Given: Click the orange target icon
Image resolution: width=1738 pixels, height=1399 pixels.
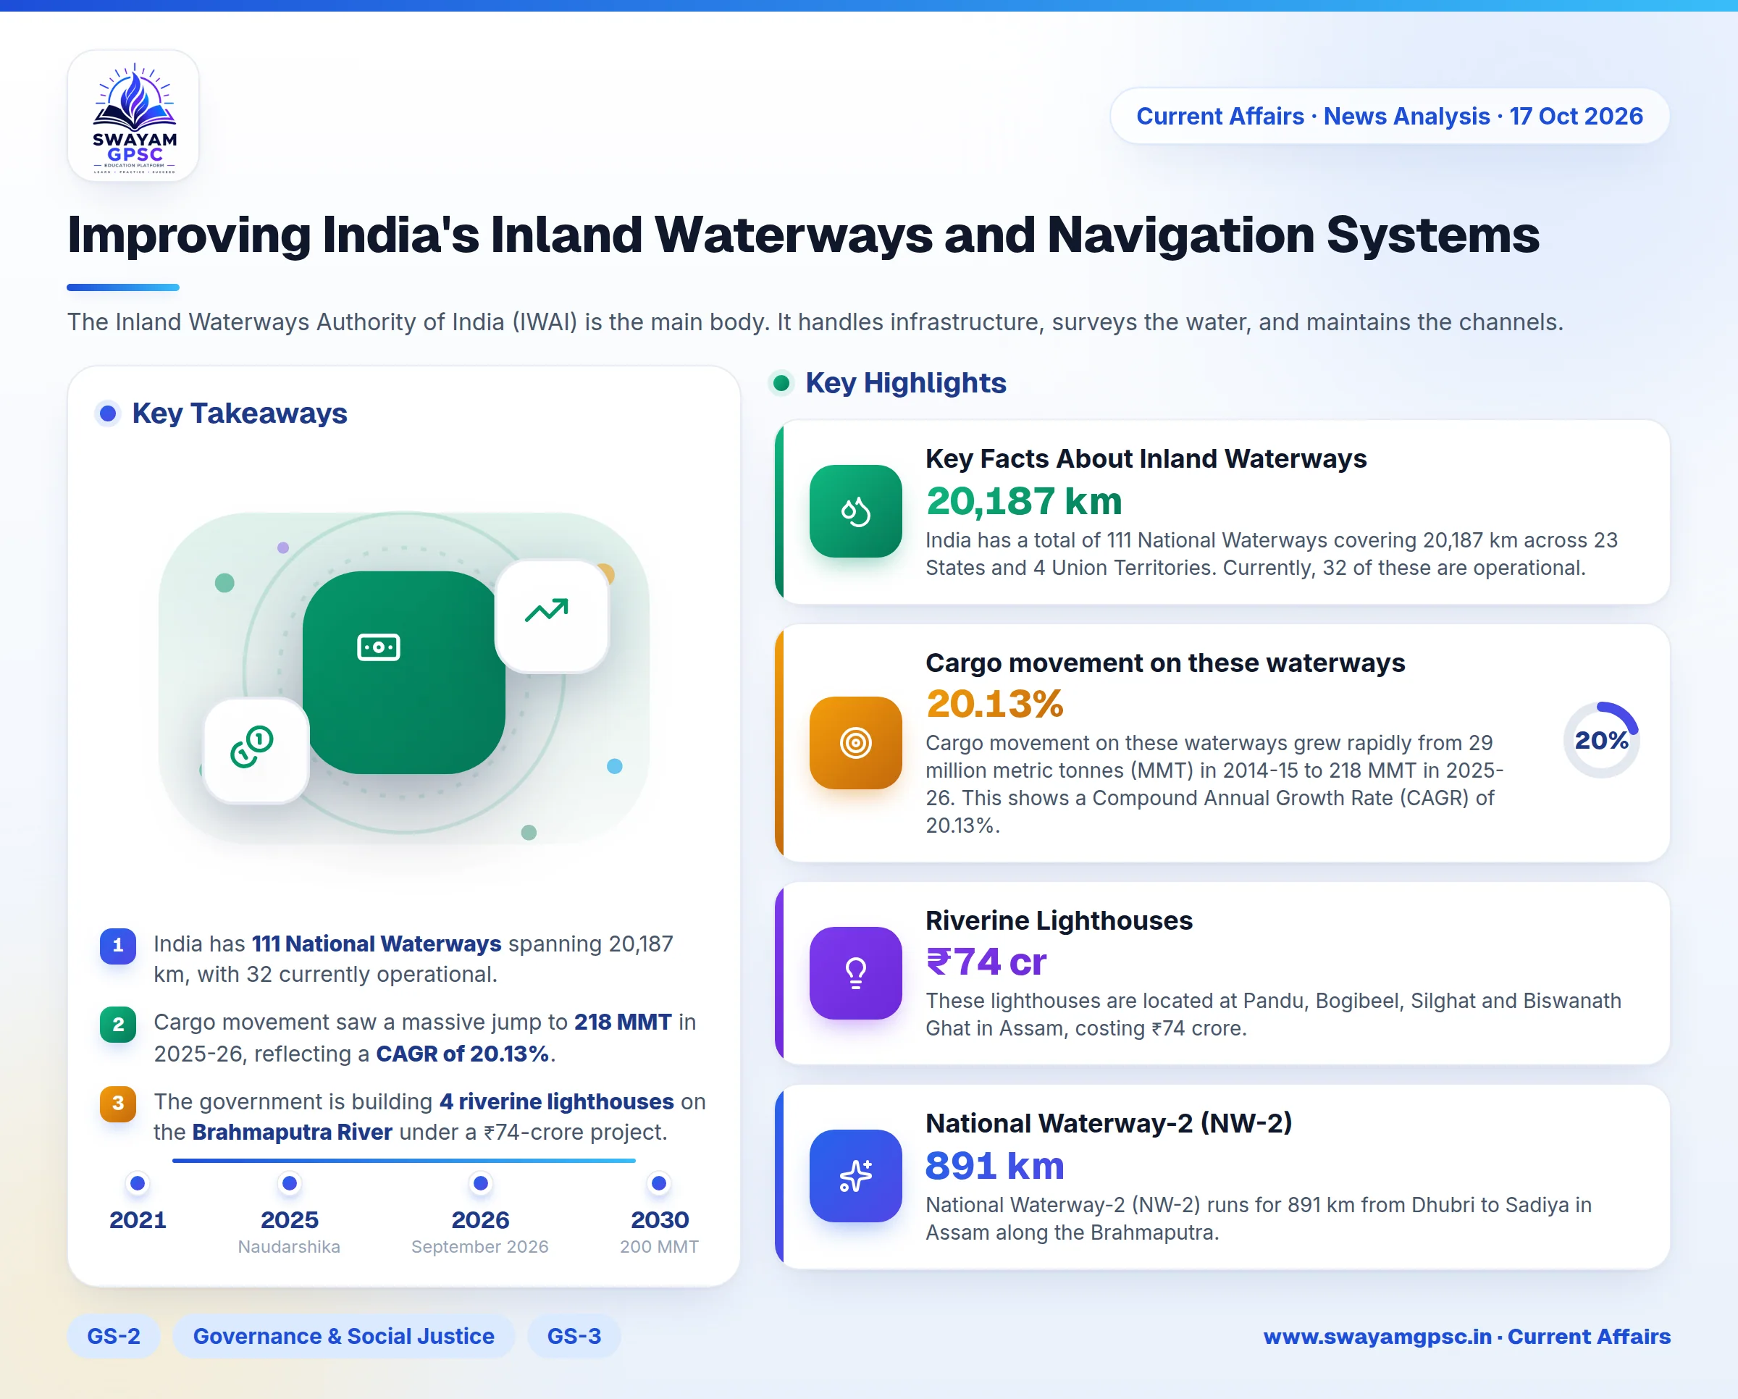Looking at the screenshot, I should tap(855, 742).
